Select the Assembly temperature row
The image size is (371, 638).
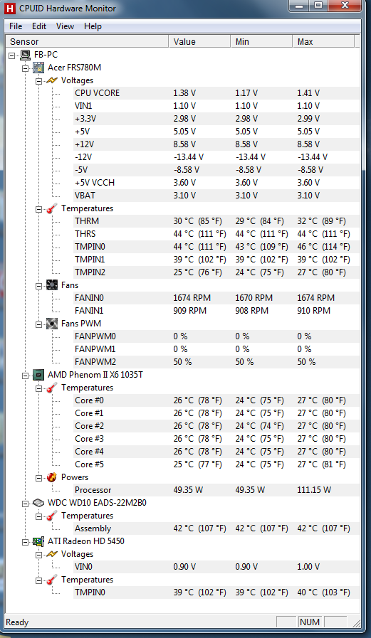pos(216,529)
